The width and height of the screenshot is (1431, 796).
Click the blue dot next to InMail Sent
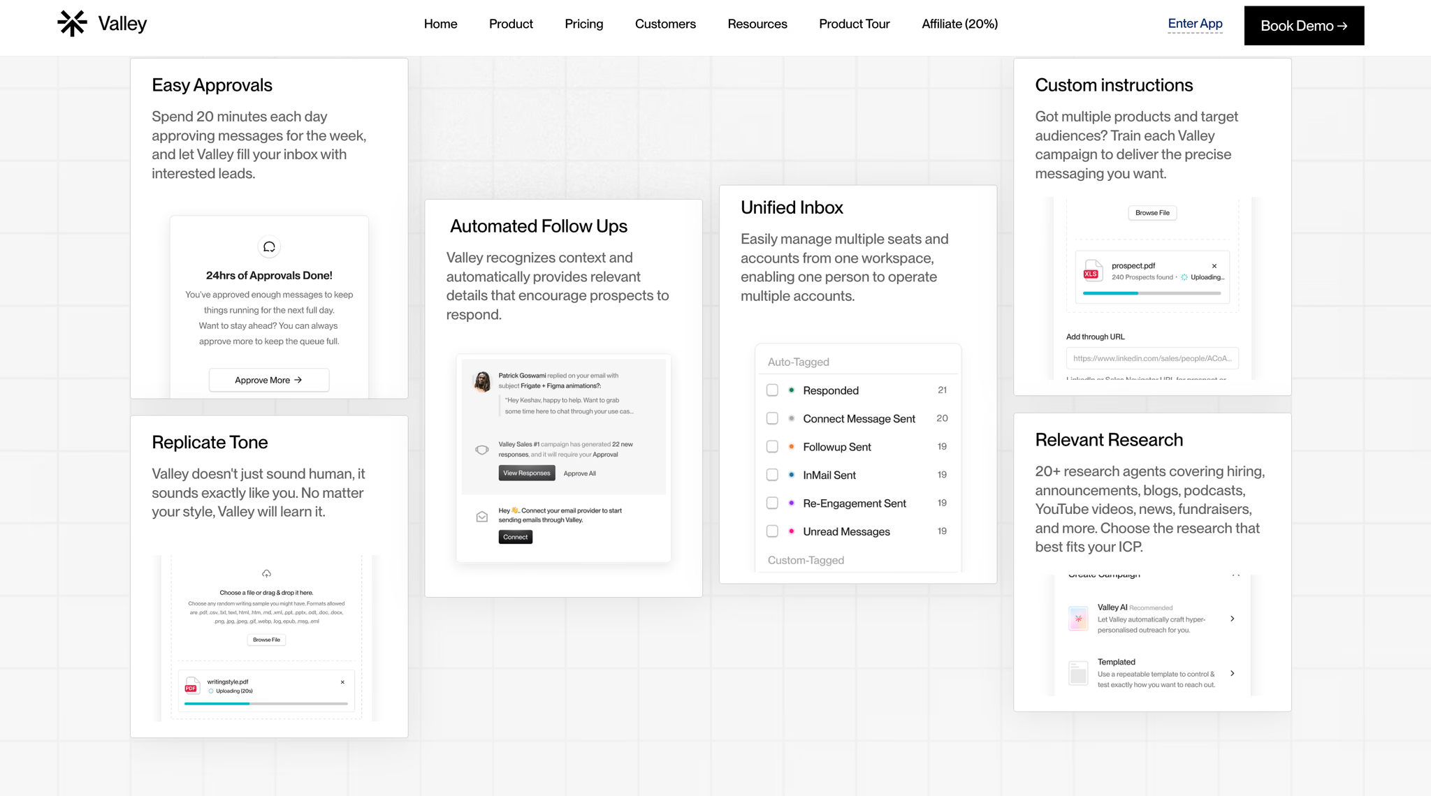click(x=791, y=475)
